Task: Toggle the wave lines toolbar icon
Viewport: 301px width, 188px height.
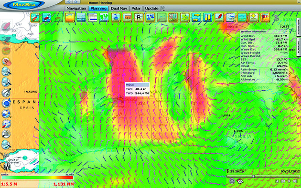Action: [x=242, y=17]
